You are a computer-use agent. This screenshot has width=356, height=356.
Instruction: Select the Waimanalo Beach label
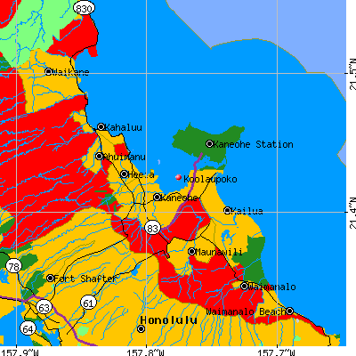pos(246,311)
